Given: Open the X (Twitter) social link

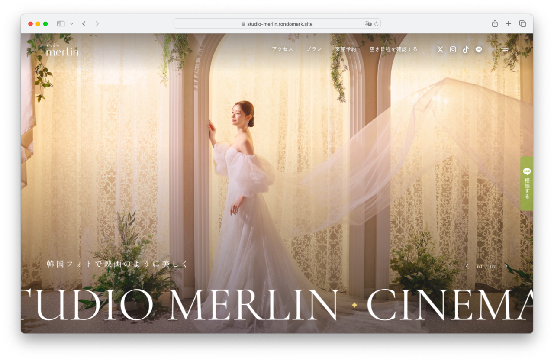Looking at the screenshot, I should coord(440,49).
